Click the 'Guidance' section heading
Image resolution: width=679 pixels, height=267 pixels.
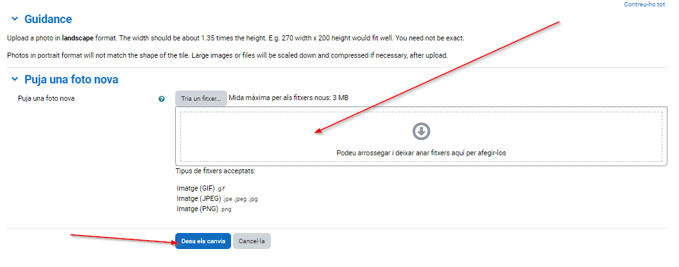(x=48, y=19)
